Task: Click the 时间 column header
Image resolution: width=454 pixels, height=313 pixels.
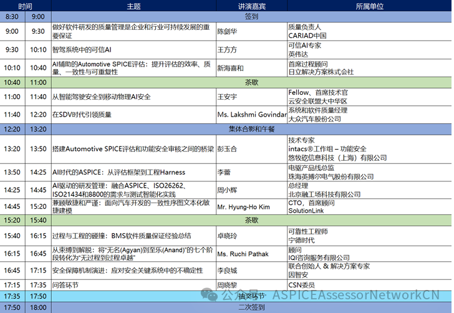Action: point(26,6)
